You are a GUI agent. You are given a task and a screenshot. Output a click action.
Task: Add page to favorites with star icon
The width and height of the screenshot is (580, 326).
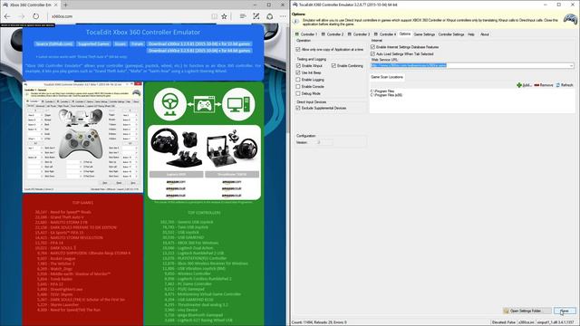(224, 16)
